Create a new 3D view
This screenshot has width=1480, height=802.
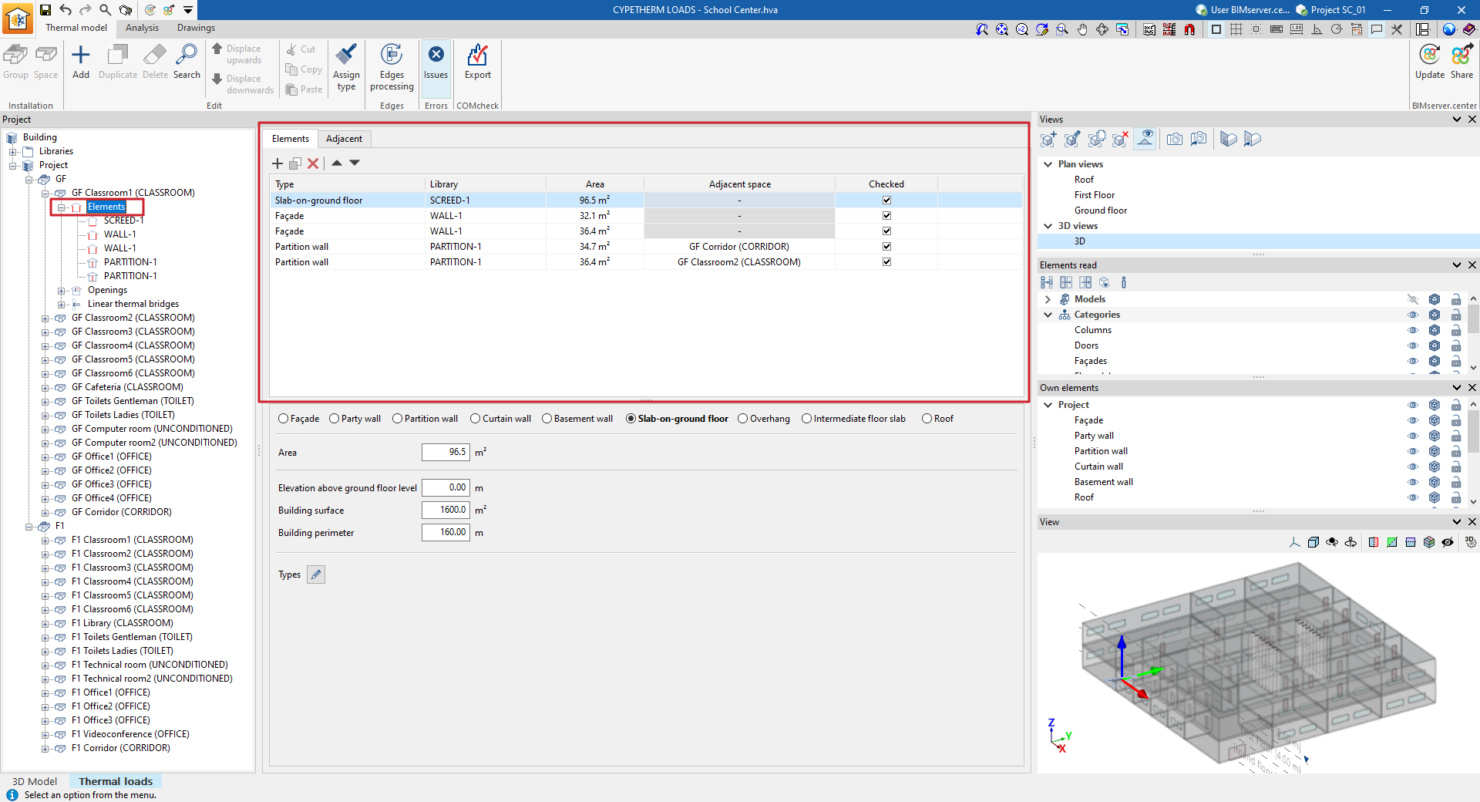(1048, 140)
